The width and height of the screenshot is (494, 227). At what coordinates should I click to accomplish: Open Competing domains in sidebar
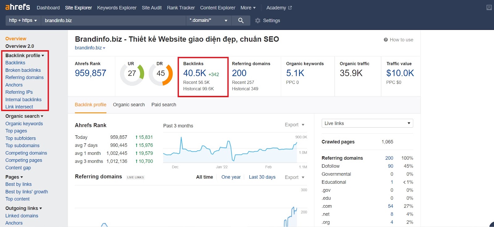26,153
